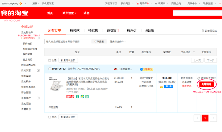Tick the top 全选 select-all checkbox

50,60
